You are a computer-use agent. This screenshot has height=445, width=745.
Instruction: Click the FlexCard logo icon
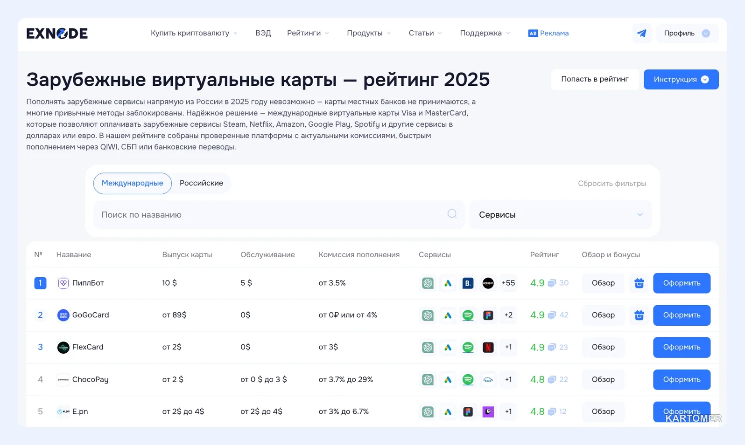63,347
